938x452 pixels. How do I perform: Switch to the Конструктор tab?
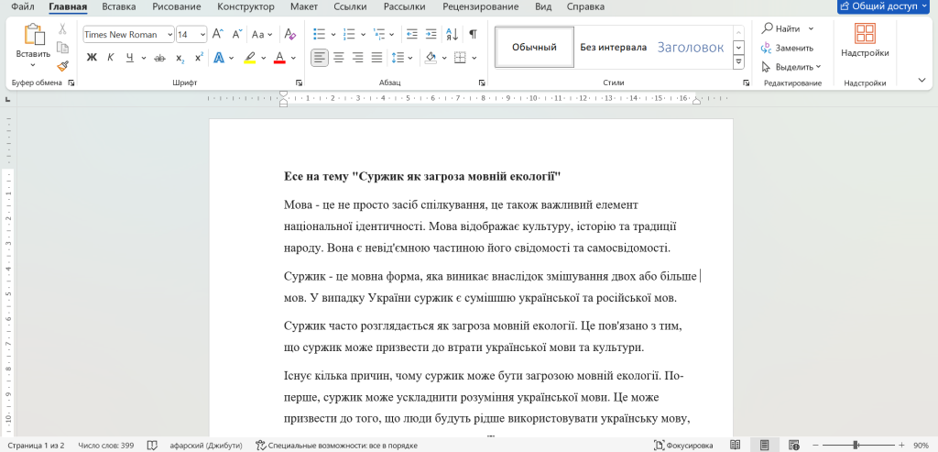(245, 7)
